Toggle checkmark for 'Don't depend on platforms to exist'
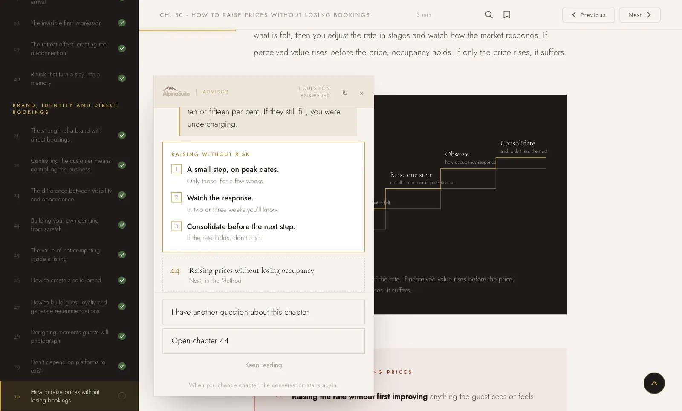The height and width of the screenshot is (411, 682). tap(122, 366)
